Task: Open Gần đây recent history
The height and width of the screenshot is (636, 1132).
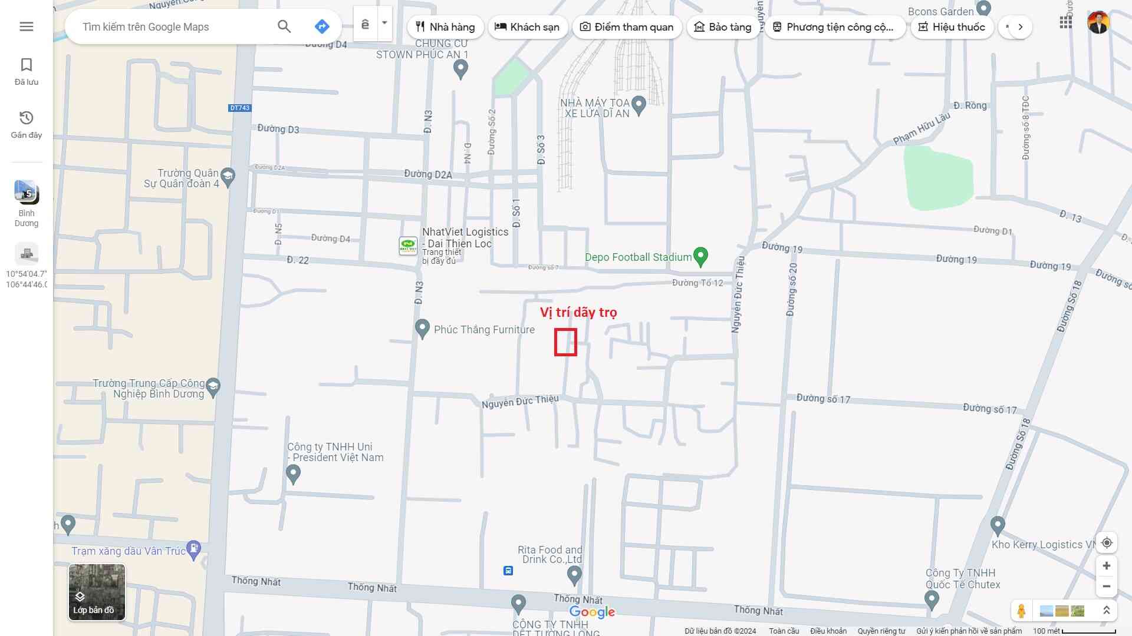Action: pos(26,124)
